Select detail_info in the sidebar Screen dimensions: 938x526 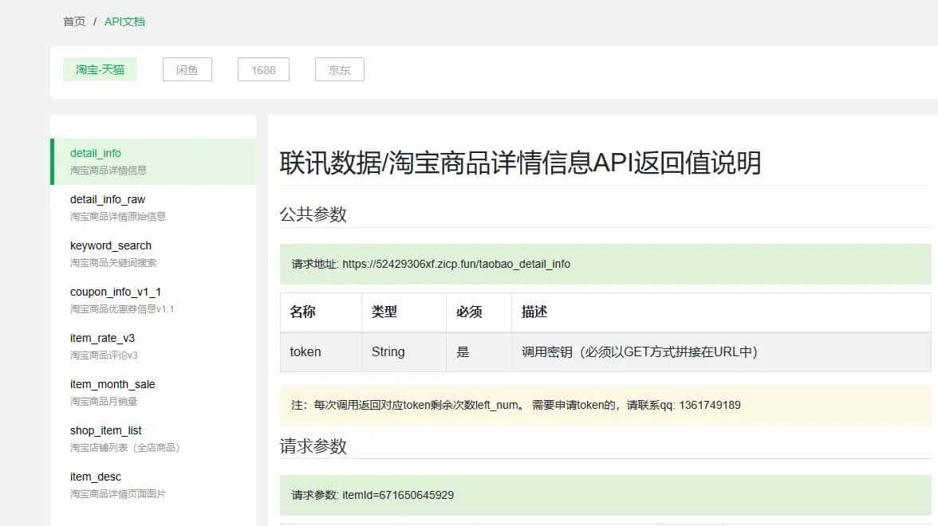96,153
